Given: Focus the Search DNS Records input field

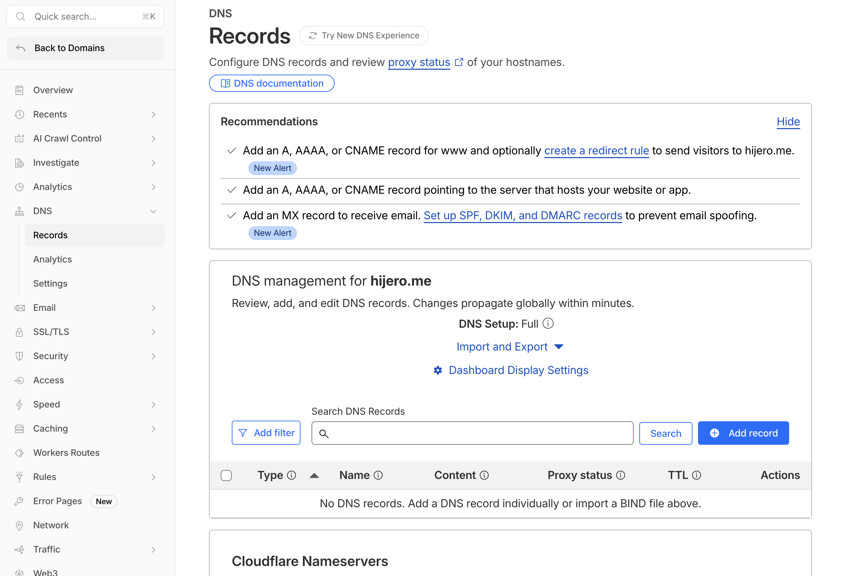Looking at the screenshot, I should (x=472, y=433).
